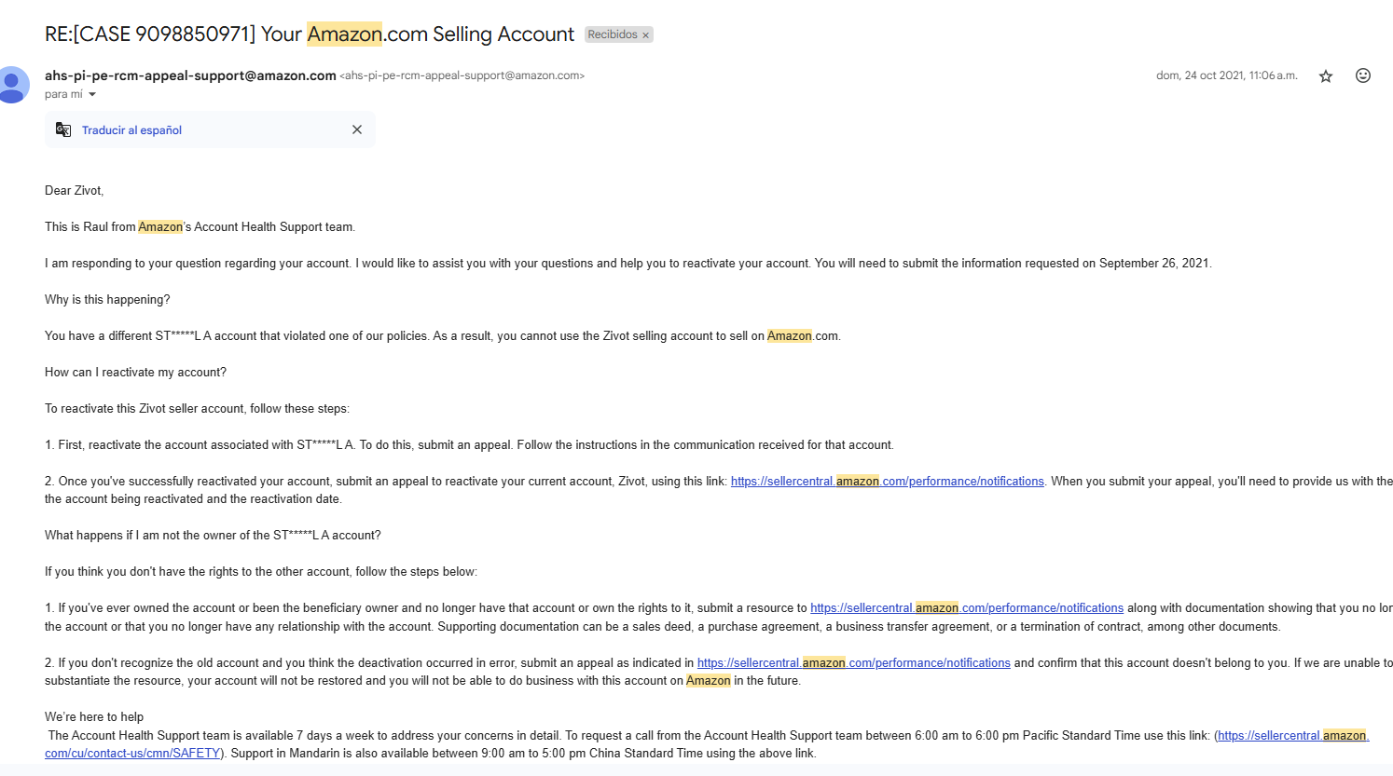This screenshot has width=1393, height=776.
Task: Click 'To reactivate this Zivot seller account' line
Action: click(198, 409)
